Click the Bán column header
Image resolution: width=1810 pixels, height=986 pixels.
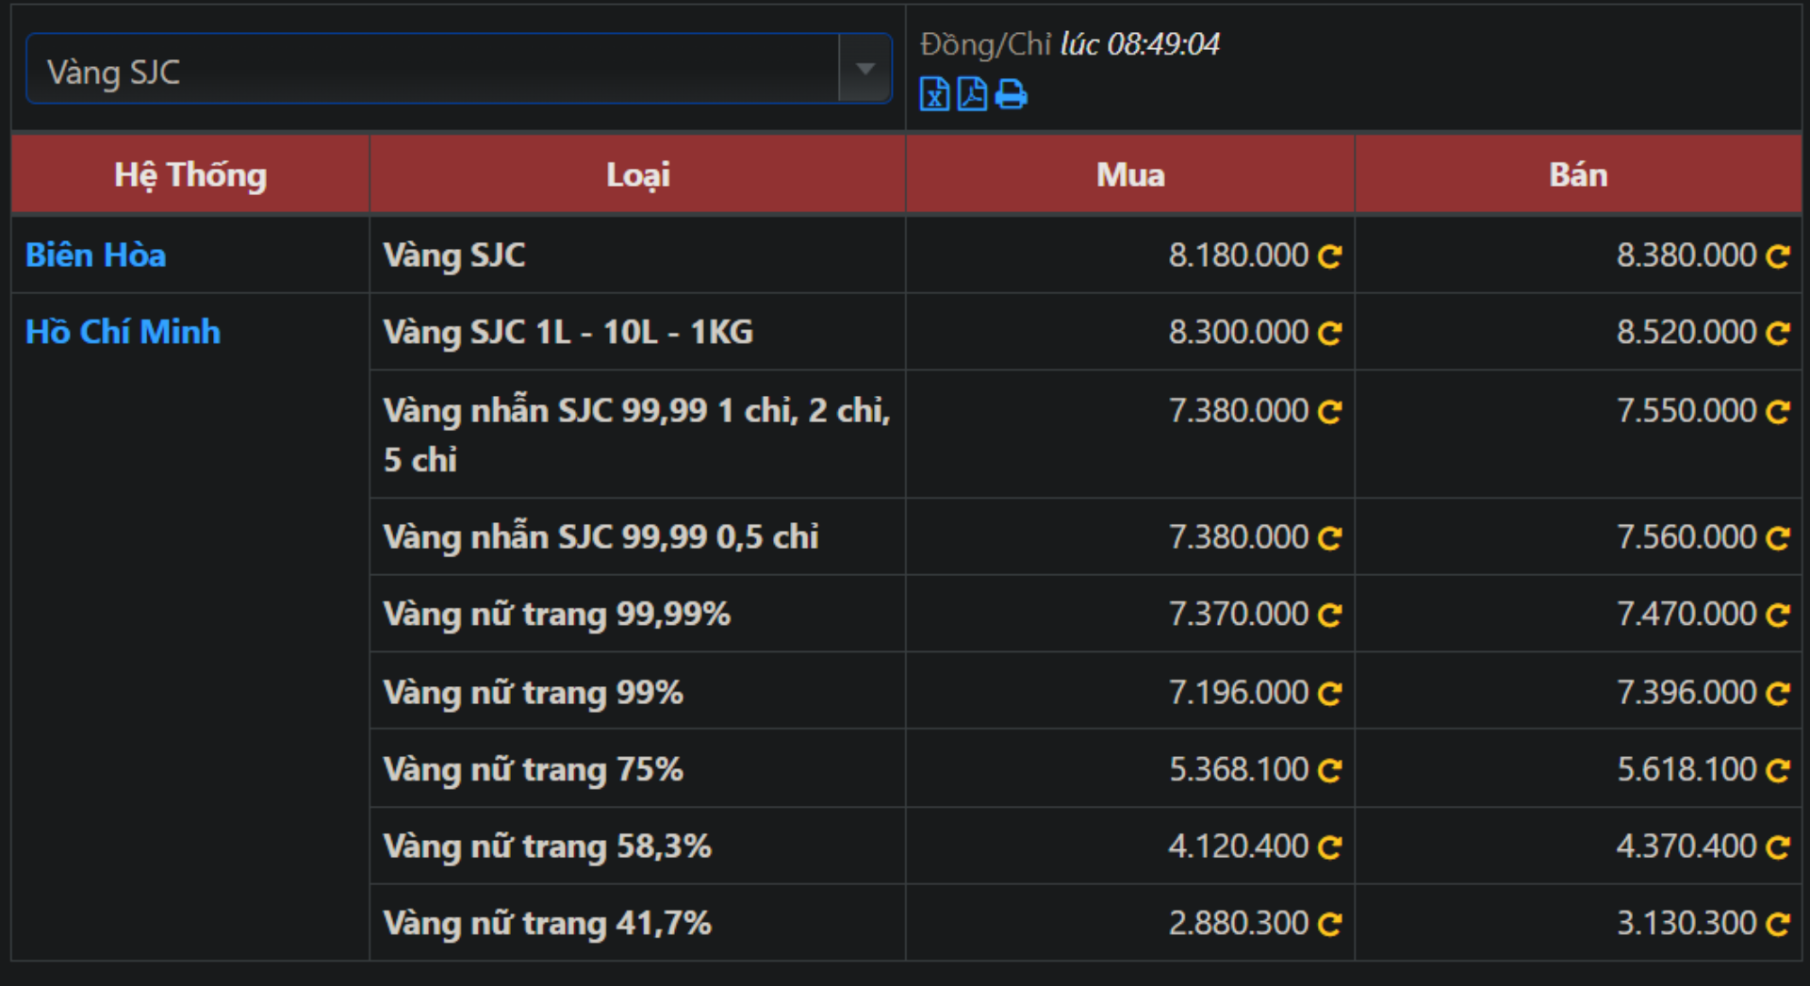pyautogui.click(x=1578, y=174)
